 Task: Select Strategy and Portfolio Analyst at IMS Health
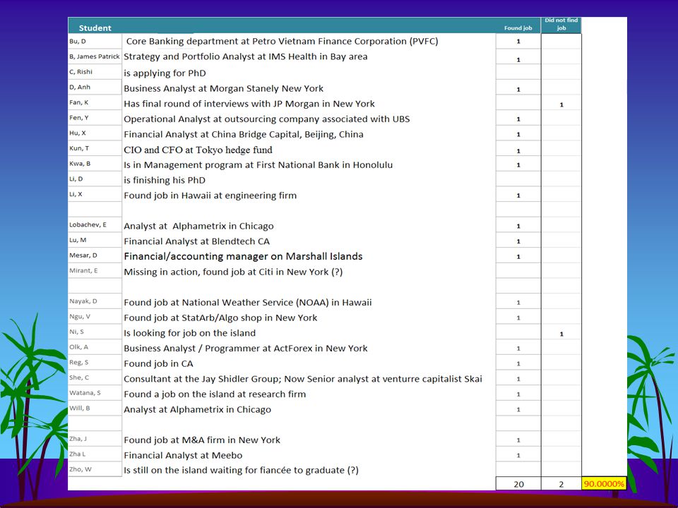246,56
